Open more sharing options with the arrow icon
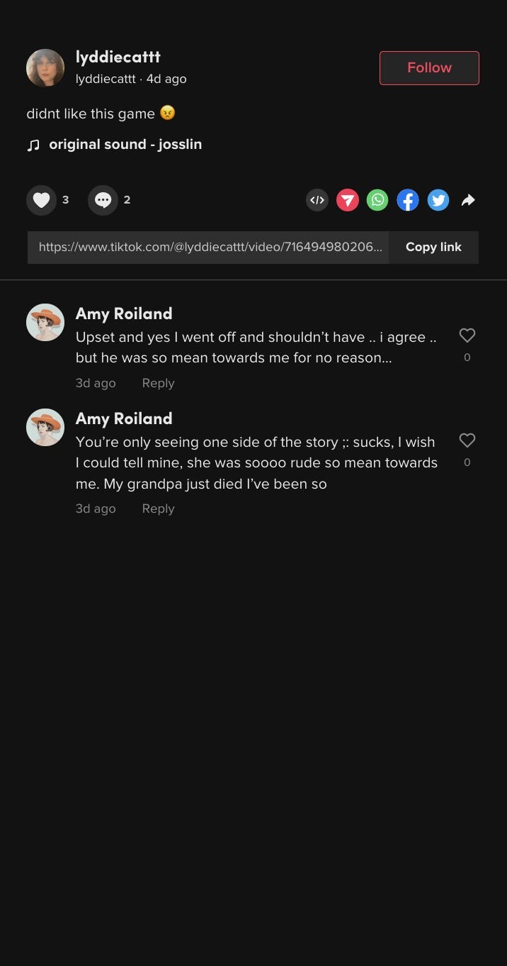Screen dimensions: 507x966 coord(468,200)
